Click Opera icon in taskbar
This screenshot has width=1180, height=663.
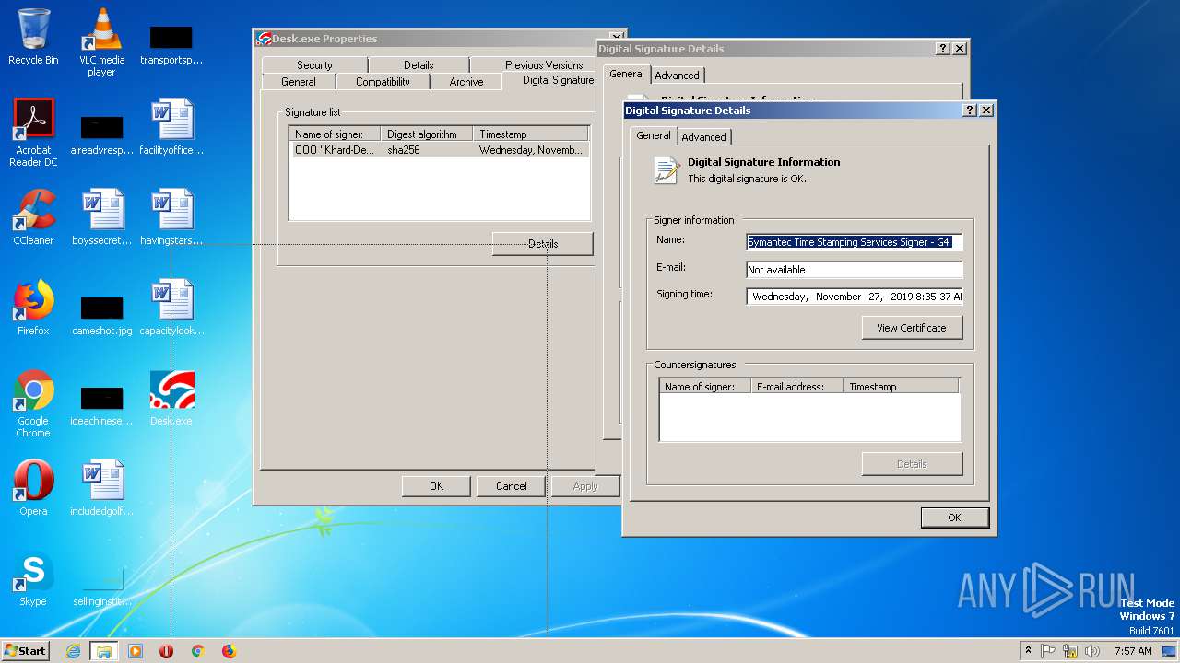(166, 651)
